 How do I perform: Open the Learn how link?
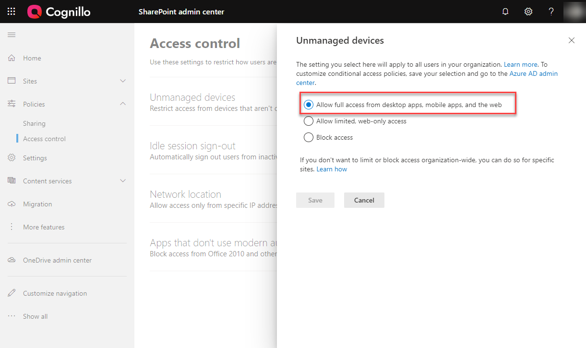(332, 169)
